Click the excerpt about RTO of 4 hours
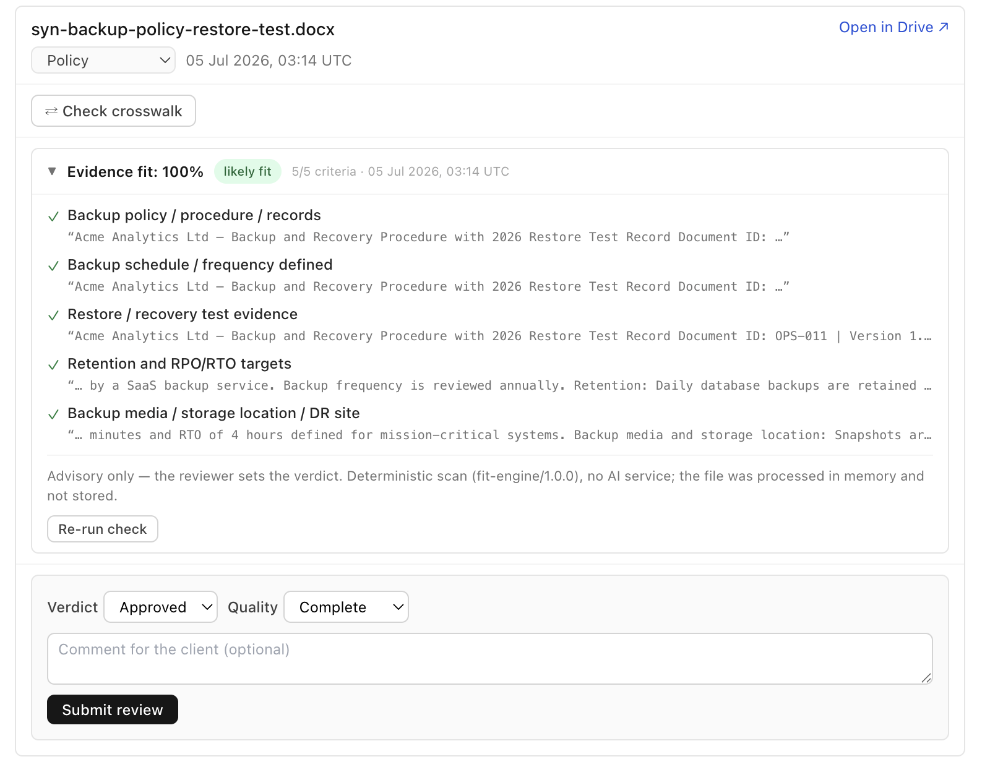The image size is (990, 767). click(499, 435)
